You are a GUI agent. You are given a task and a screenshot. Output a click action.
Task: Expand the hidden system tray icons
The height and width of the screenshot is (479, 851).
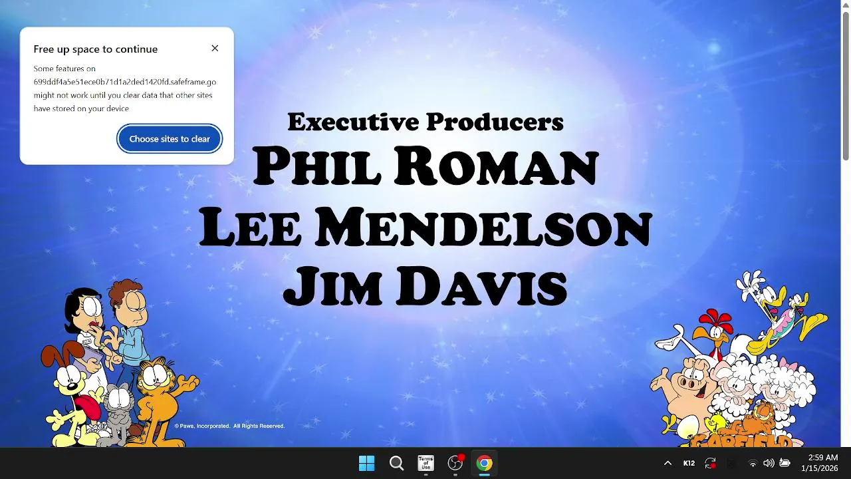click(668, 463)
